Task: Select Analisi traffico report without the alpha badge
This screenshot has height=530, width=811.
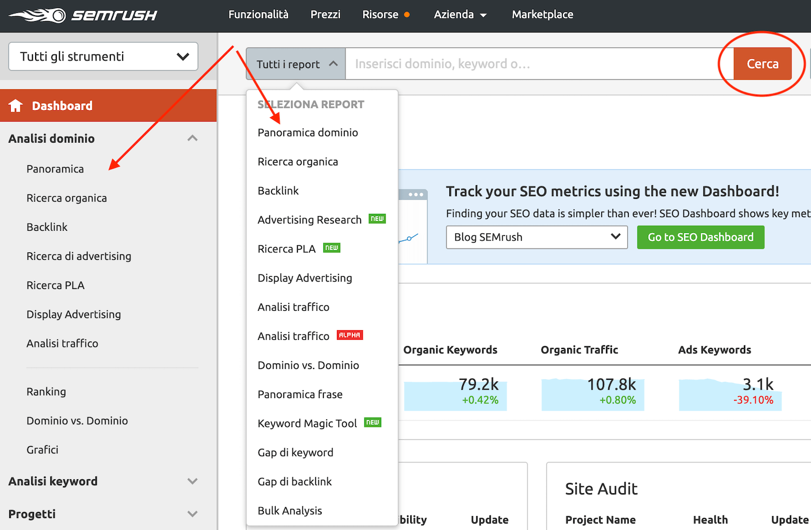Action: pyautogui.click(x=294, y=307)
